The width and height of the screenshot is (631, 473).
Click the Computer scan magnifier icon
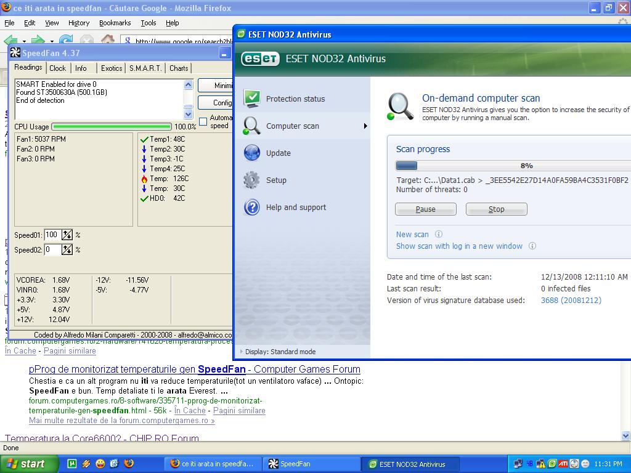click(252, 126)
